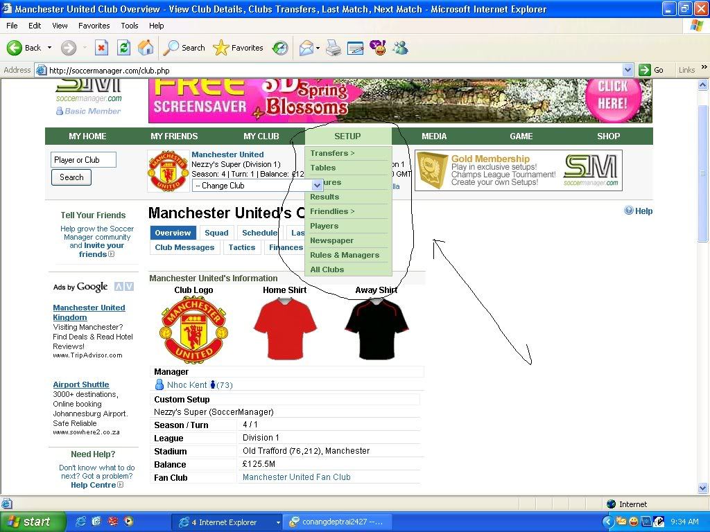Open the Favorites menu in menu bar
710x532 pixels.
(x=94, y=26)
